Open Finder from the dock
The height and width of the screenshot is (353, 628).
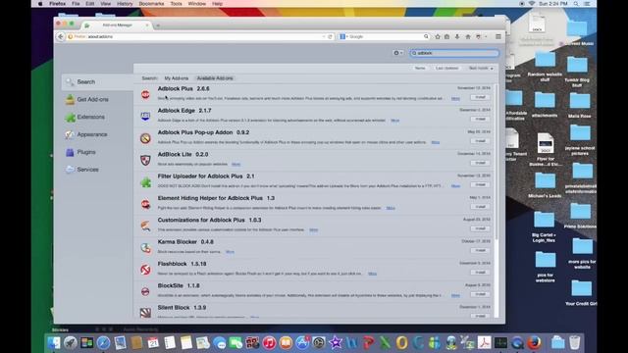click(x=54, y=342)
